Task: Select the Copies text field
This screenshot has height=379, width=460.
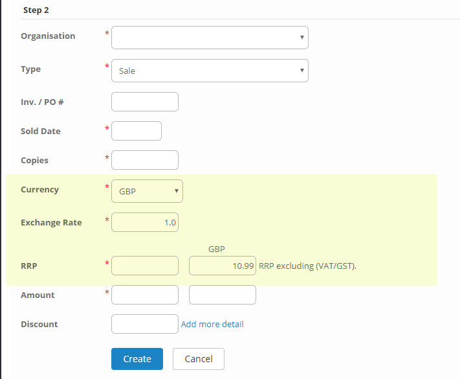Action: [x=145, y=160]
